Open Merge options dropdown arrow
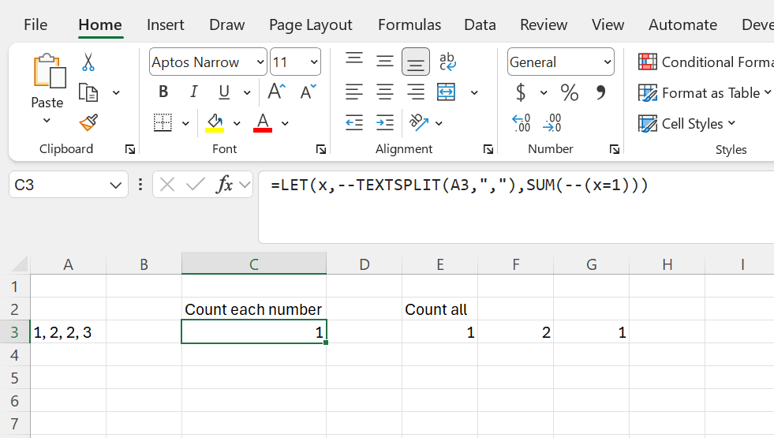The image size is (774, 438). point(474,92)
